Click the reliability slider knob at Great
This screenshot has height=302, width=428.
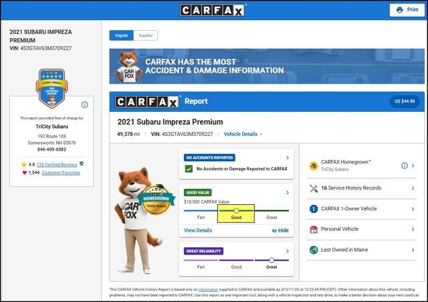click(272, 260)
